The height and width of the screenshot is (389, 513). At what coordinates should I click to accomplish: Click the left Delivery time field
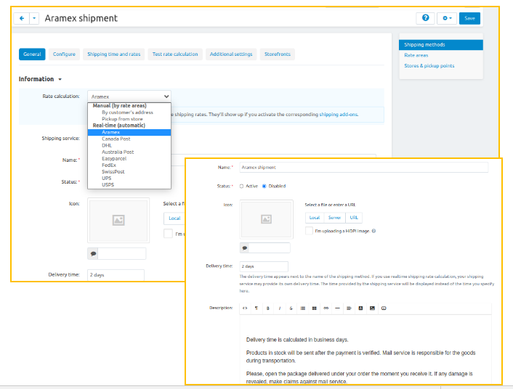coord(116,275)
